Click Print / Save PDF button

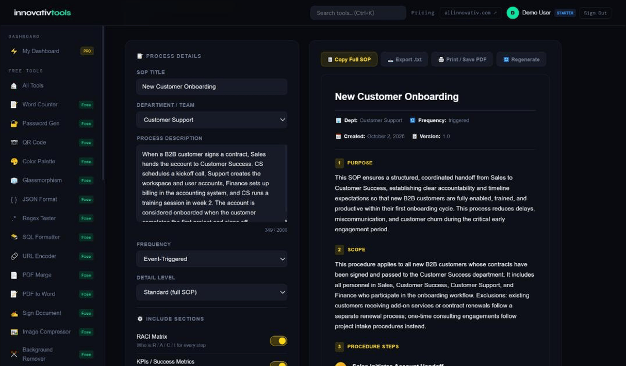tap(462, 59)
